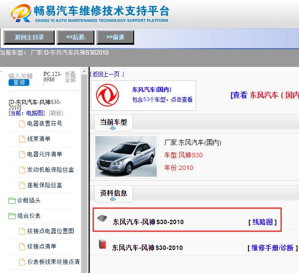Viewport: 299px width, 273px height.
Task: Open the 仪表板线束绞接点清 document icon
Action: coord(22,262)
